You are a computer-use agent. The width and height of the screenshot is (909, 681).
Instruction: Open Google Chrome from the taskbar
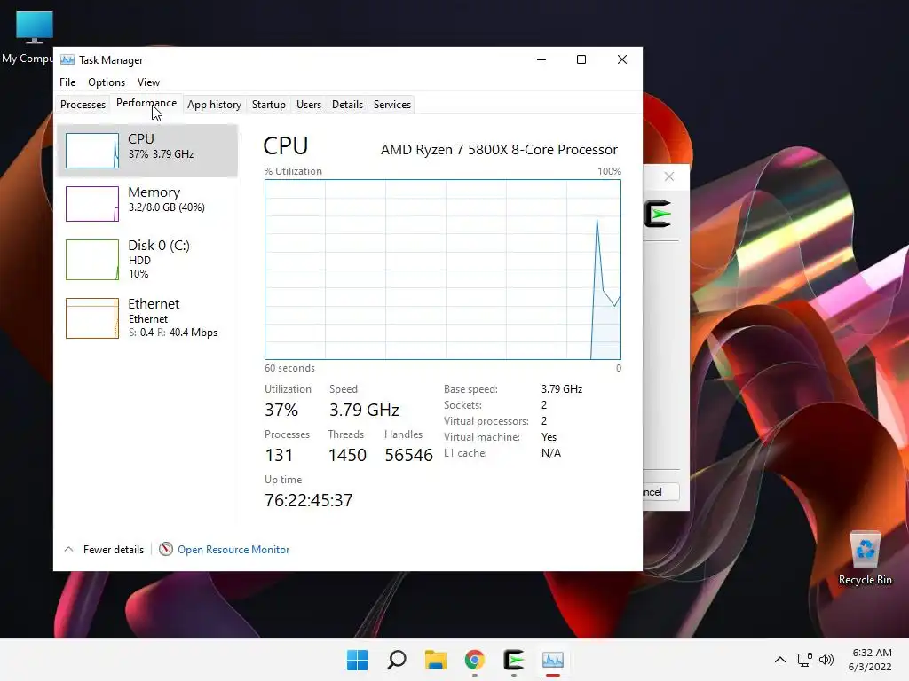click(475, 660)
